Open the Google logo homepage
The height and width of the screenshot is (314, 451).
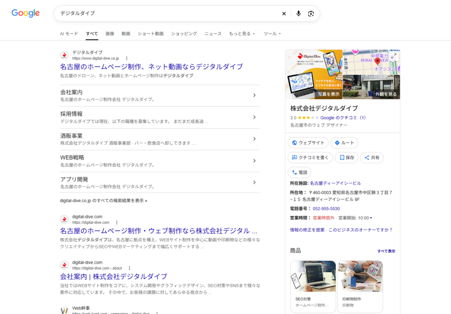(x=25, y=13)
